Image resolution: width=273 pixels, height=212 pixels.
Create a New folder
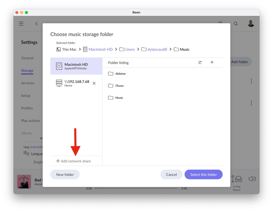[x=65, y=174]
